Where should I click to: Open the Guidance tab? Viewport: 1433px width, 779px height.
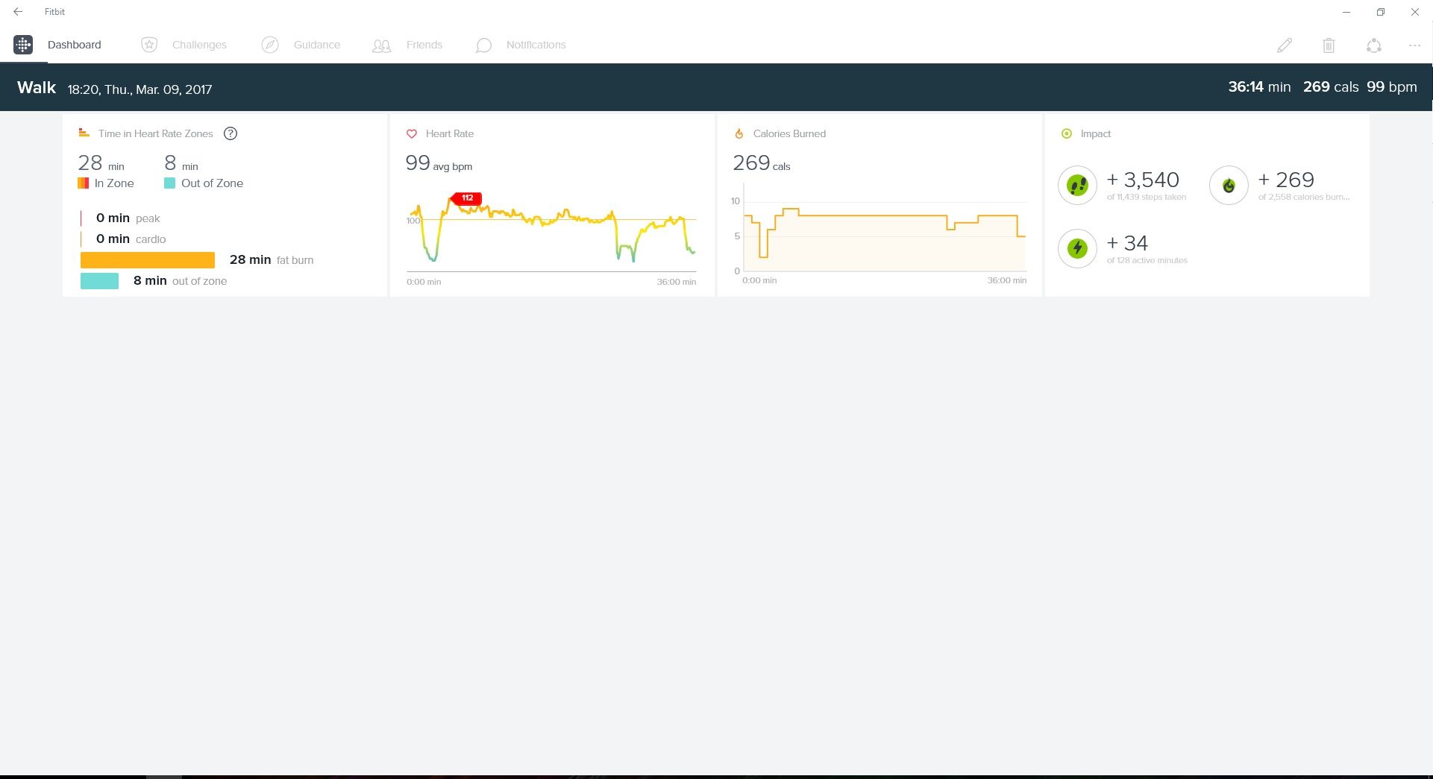[x=316, y=45]
